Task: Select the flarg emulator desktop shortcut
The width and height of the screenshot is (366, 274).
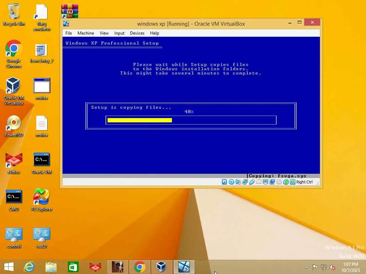Action: click(41, 17)
